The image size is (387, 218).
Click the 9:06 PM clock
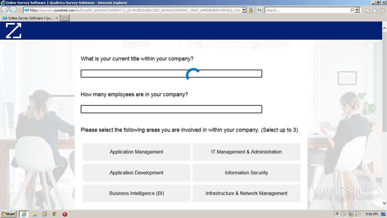pos(371,214)
